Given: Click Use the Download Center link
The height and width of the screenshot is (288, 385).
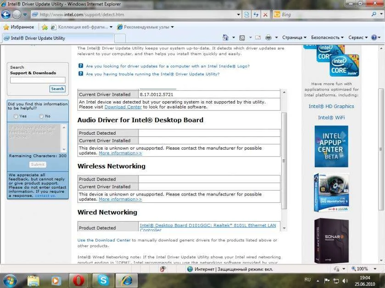Looking at the screenshot, I should pyautogui.click(x=104, y=240).
